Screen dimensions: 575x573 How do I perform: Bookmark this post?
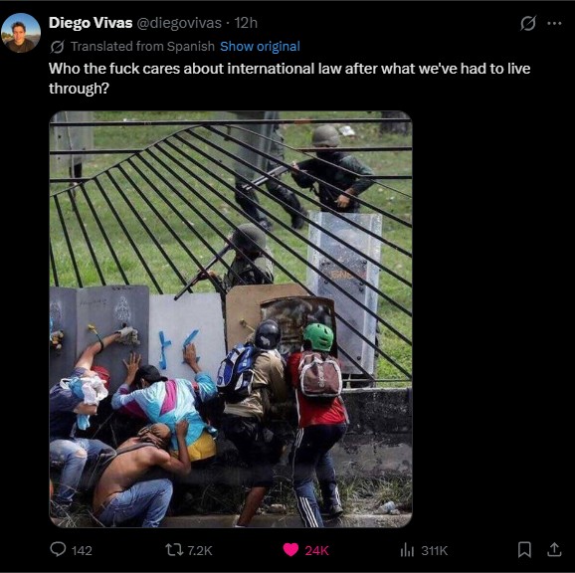[524, 550]
